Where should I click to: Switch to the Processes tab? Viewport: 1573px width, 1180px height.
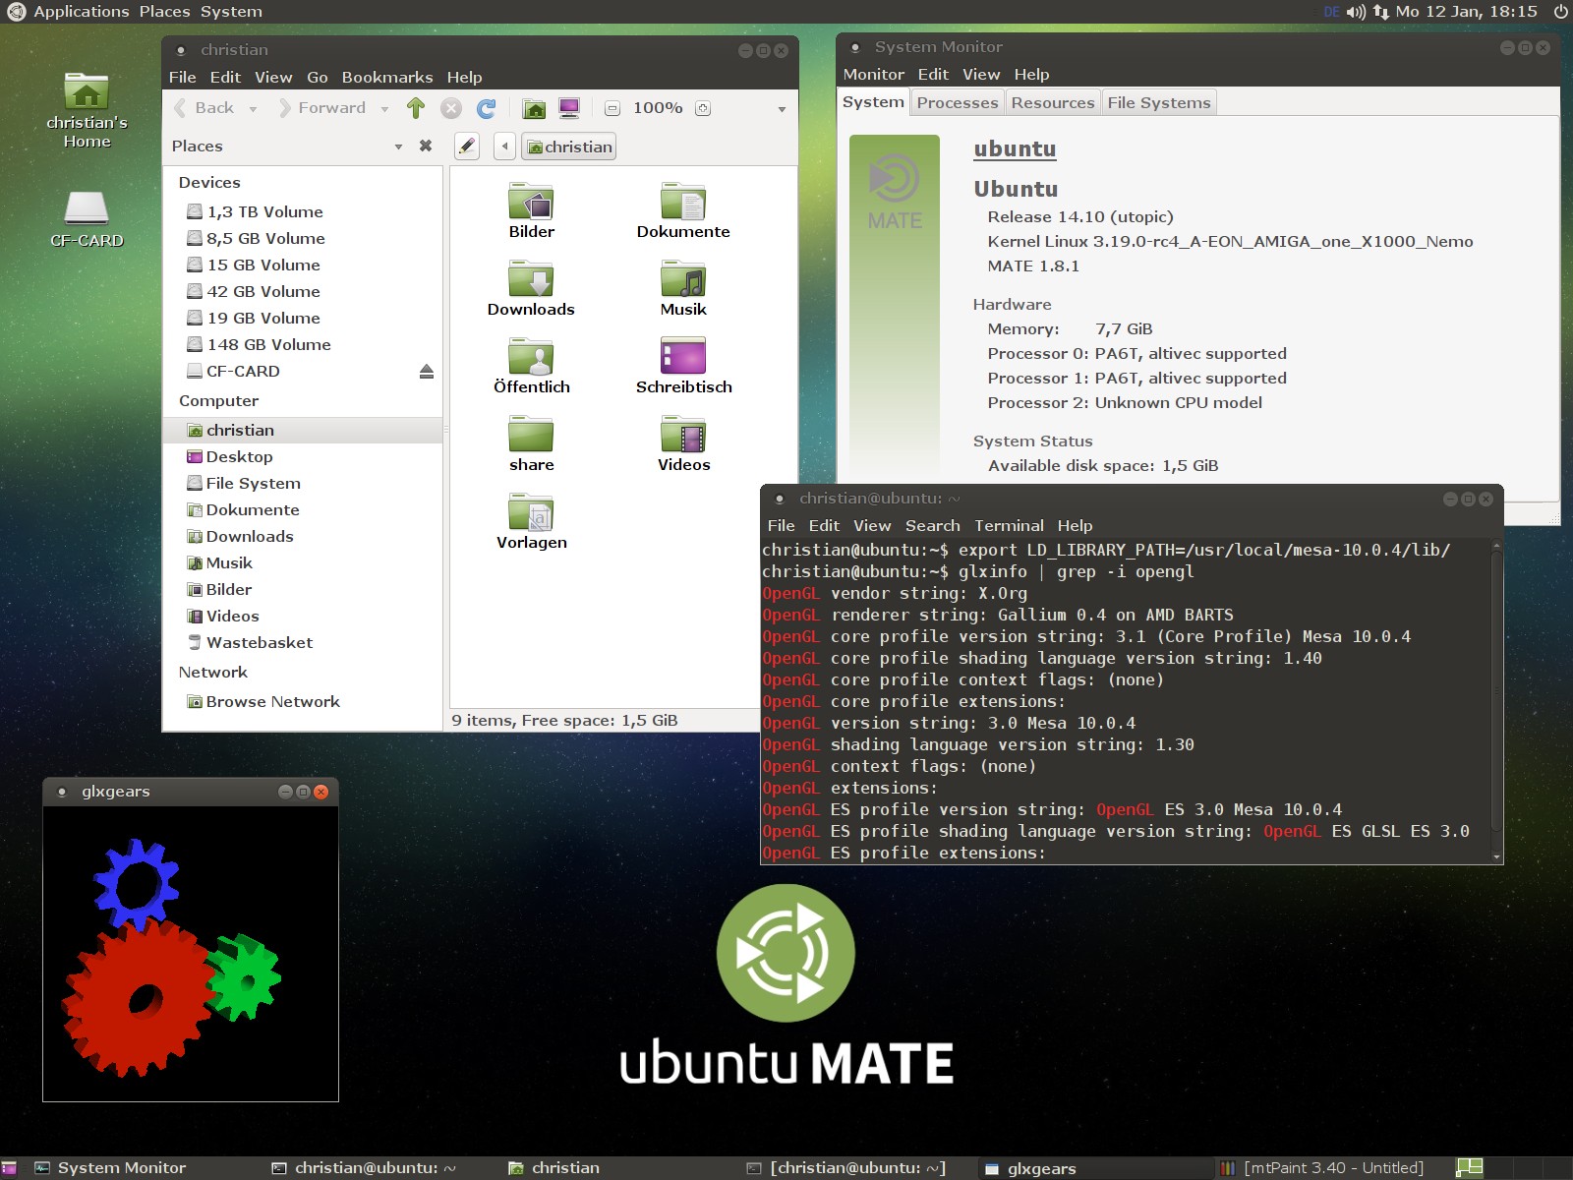pyautogui.click(x=958, y=102)
